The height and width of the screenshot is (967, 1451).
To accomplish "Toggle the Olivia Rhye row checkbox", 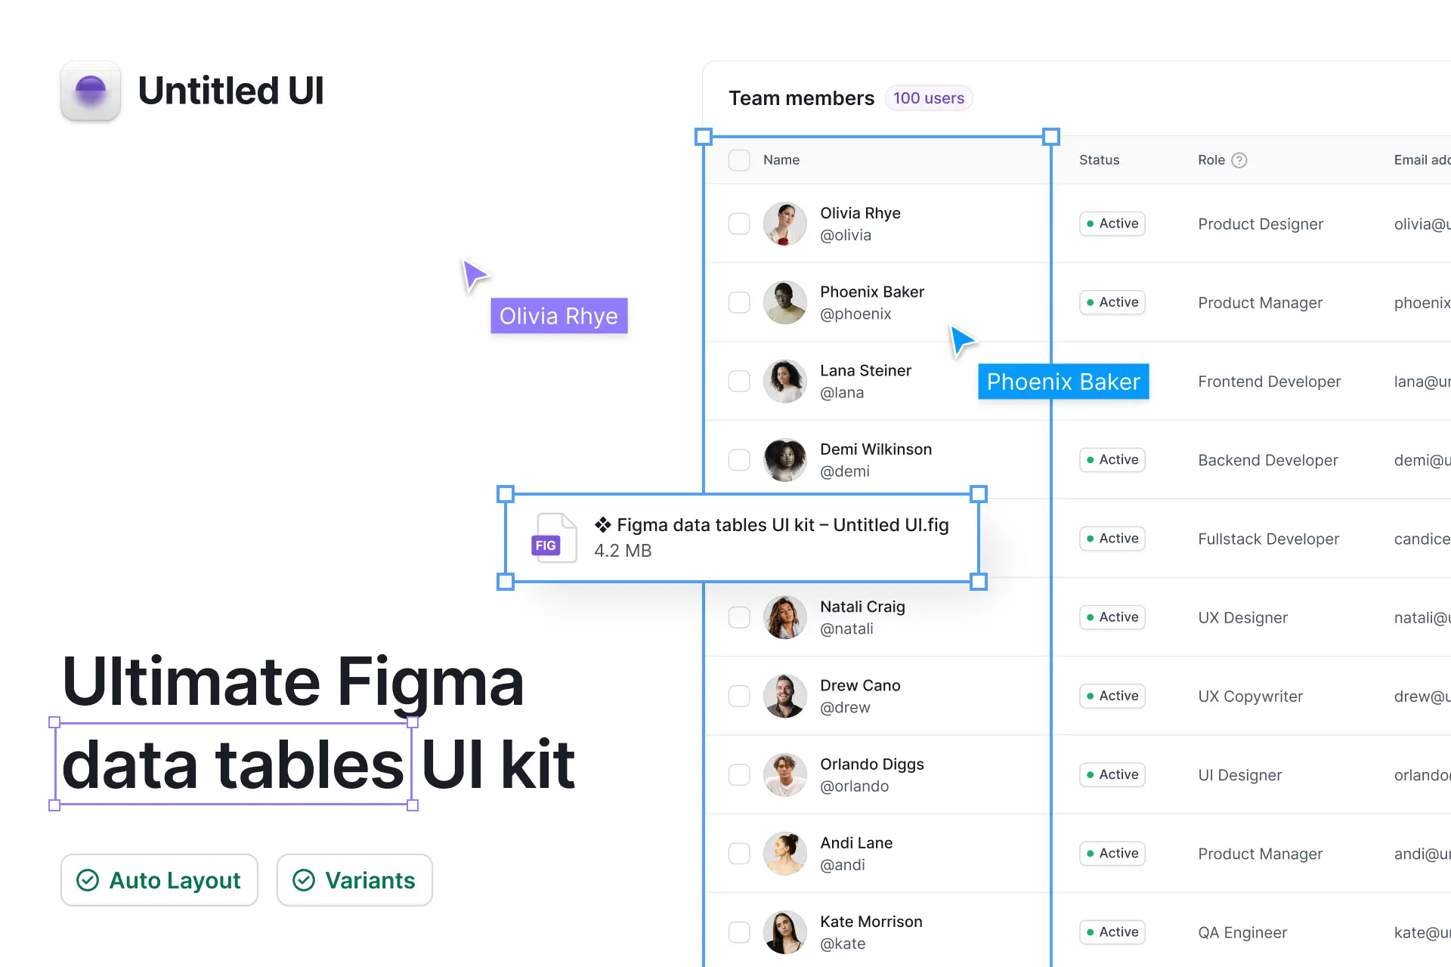I will (x=738, y=224).
